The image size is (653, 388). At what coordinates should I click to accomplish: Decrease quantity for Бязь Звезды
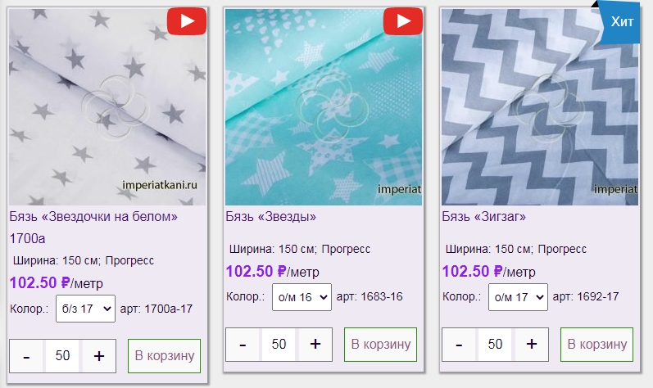(x=243, y=345)
